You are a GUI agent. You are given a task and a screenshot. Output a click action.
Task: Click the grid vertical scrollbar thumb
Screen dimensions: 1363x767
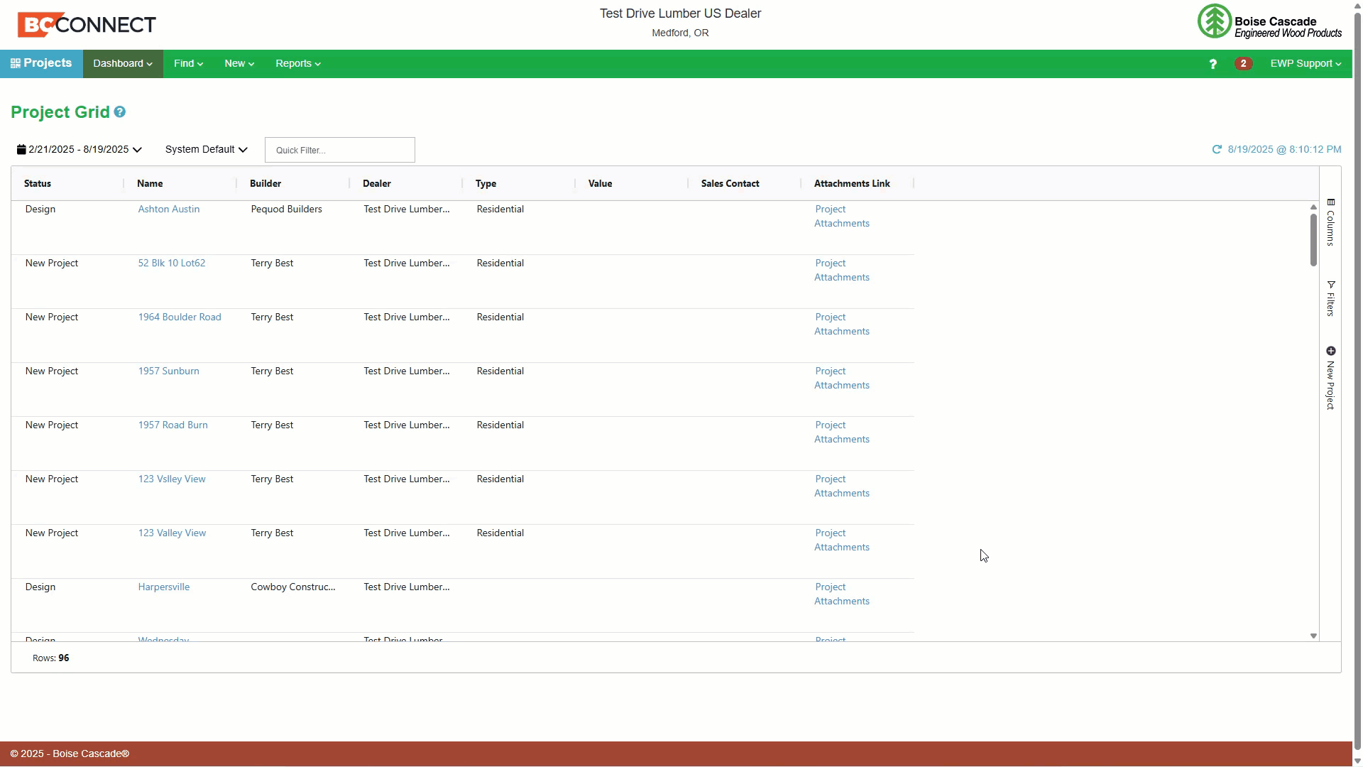tap(1313, 240)
